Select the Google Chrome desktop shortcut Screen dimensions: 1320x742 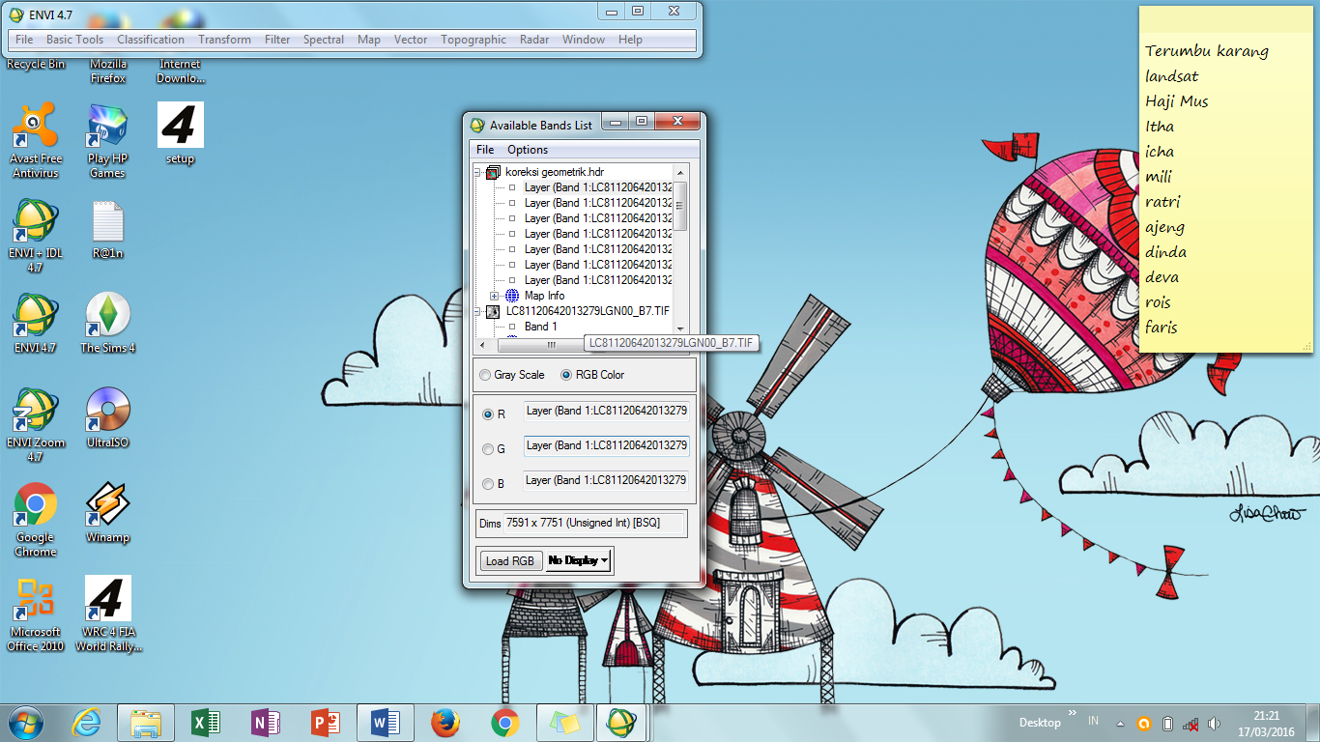pos(36,521)
